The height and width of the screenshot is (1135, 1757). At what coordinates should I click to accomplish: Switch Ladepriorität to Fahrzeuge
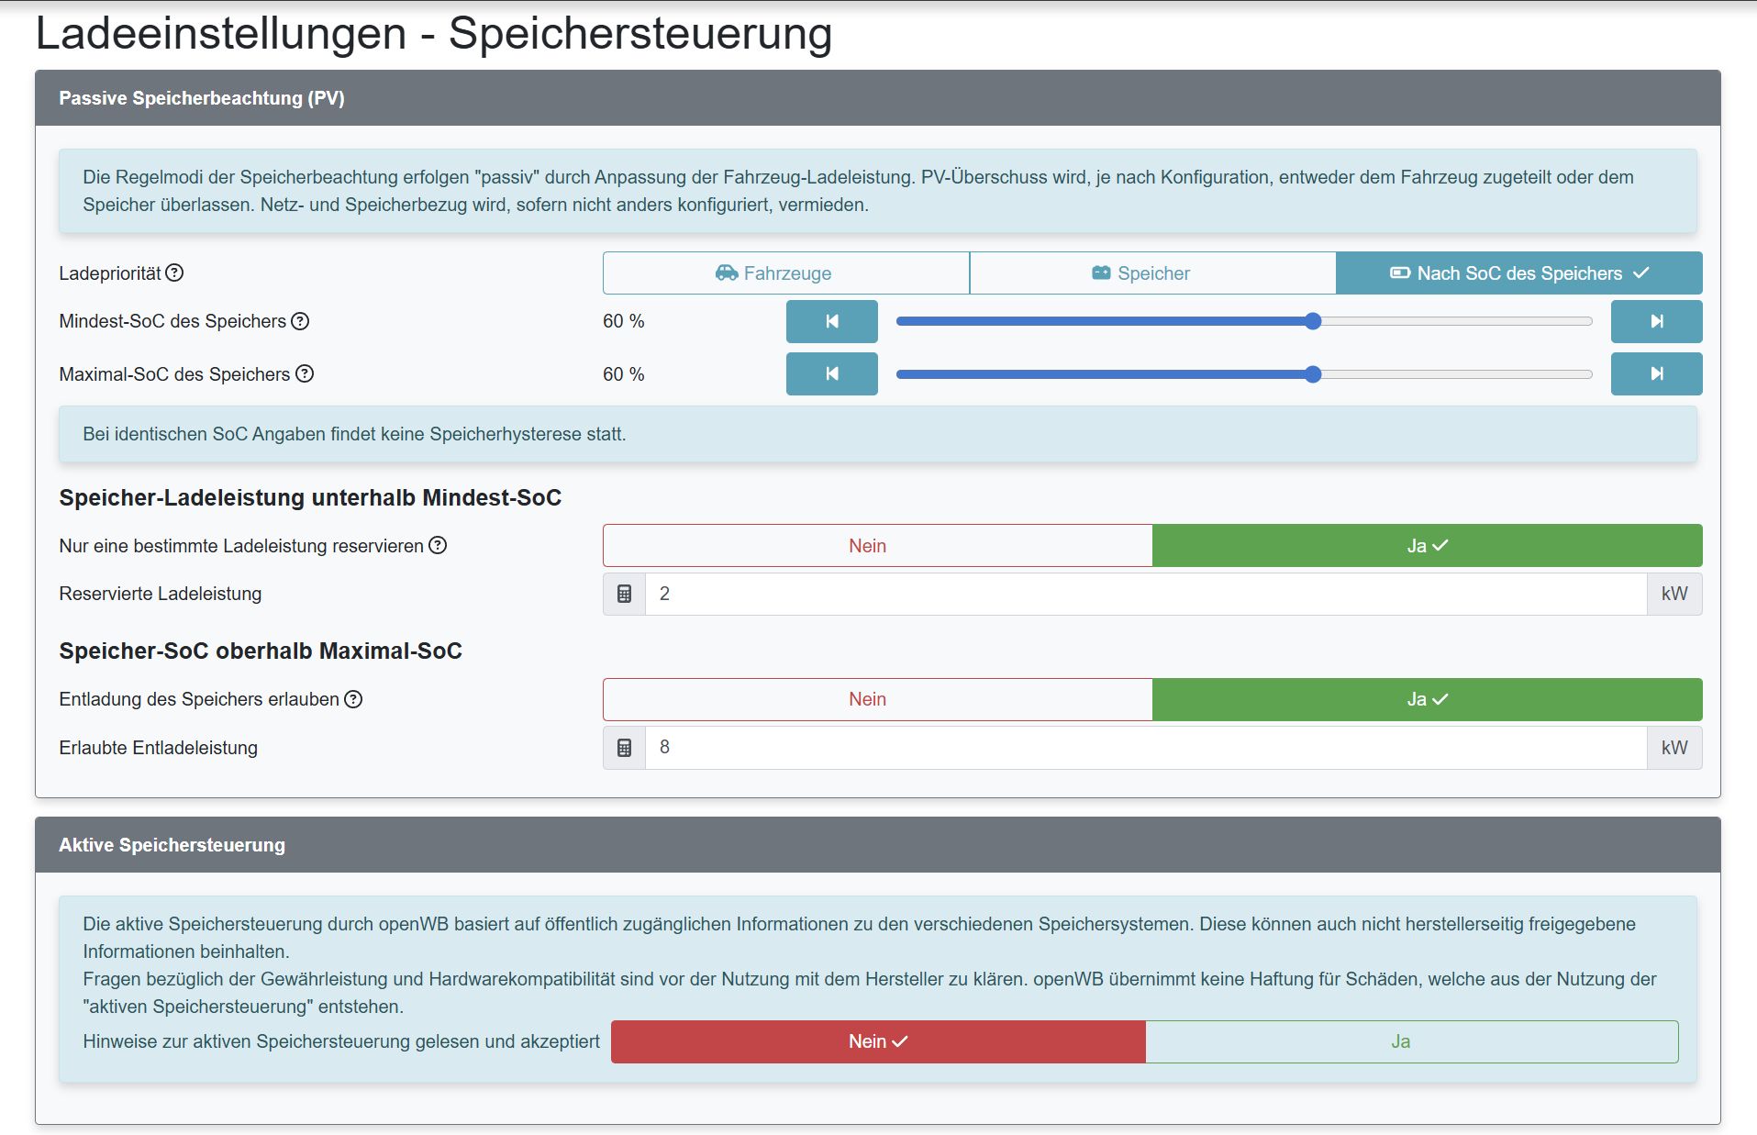click(x=784, y=273)
